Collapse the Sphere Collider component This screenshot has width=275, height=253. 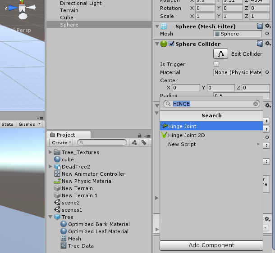point(157,44)
